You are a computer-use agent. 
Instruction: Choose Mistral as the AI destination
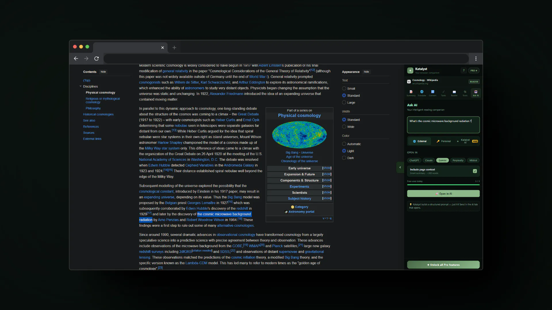[473, 160]
